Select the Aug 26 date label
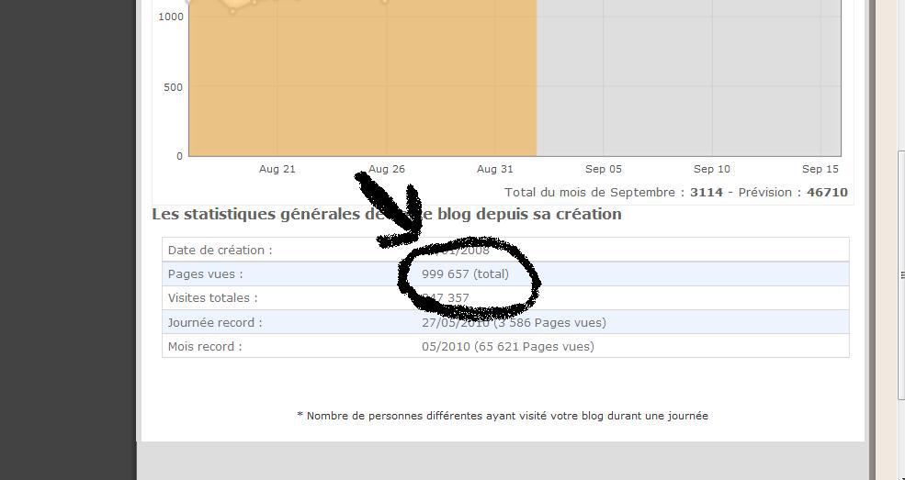Image resolution: width=905 pixels, height=480 pixels. tap(386, 169)
